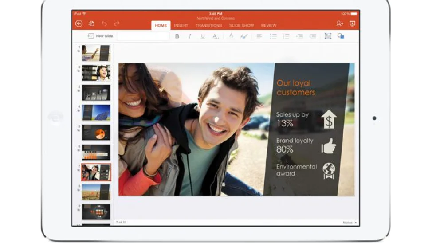The image size is (432, 243).
Task: Tap the back arrow icon
Action: coord(79,24)
